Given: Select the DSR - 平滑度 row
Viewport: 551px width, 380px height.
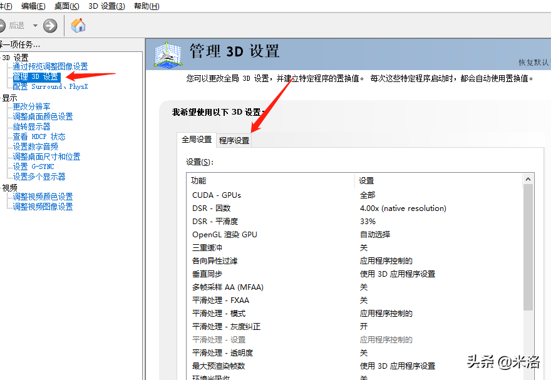Looking at the screenshot, I should coord(355,221).
